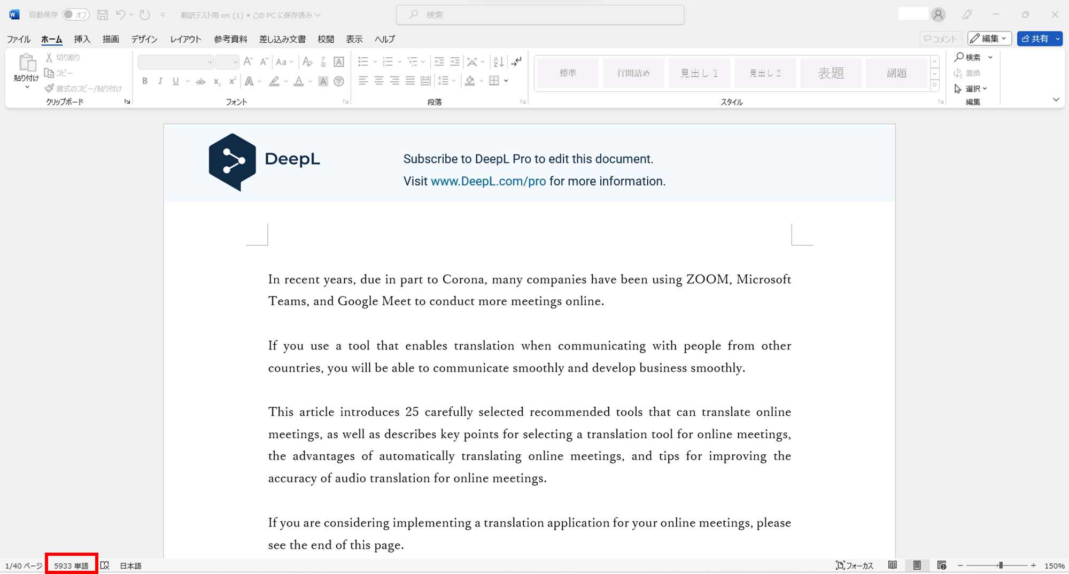
Task: Click the redo arrow in the title bar
Action: click(144, 15)
